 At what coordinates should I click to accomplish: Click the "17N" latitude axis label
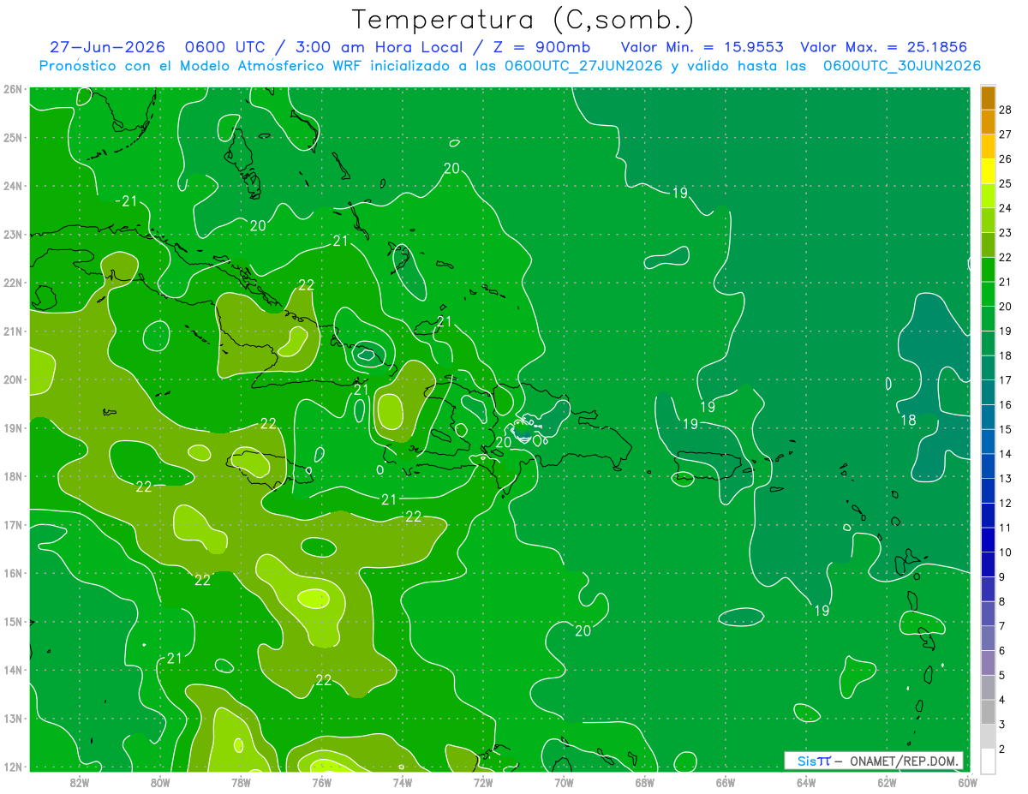click(x=12, y=524)
